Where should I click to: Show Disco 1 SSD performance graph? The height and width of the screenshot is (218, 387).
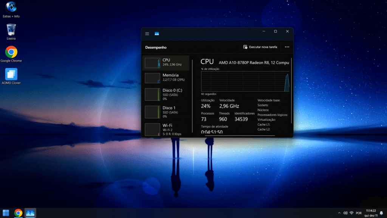tap(166, 112)
